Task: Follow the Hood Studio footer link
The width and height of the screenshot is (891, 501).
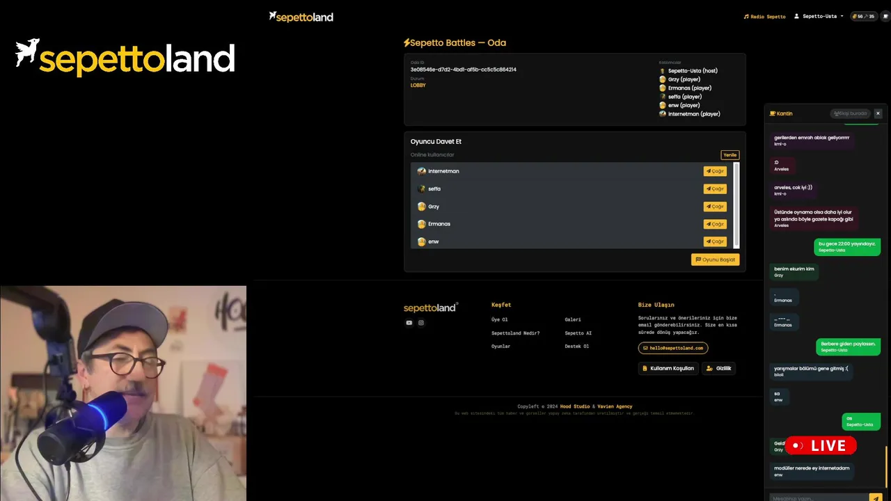Action: (575, 406)
